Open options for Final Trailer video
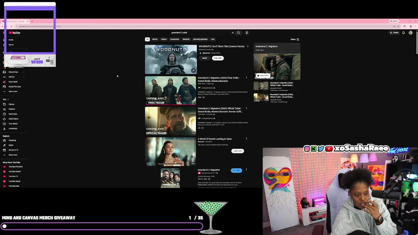 246,78
